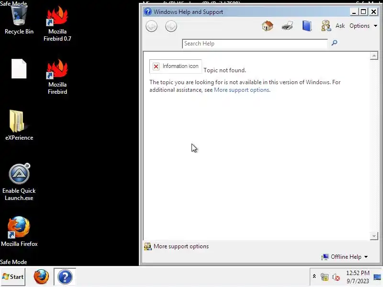The width and height of the screenshot is (383, 287).
Task: Click More support options at bottom
Action: coord(181,246)
